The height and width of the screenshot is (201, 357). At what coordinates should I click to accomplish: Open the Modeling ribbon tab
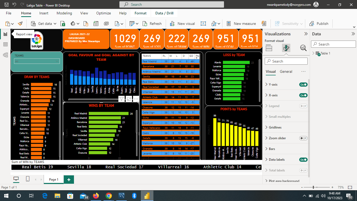pos(64,13)
